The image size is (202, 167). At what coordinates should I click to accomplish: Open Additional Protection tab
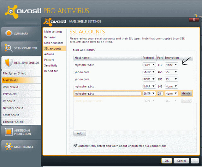click(x=21, y=132)
